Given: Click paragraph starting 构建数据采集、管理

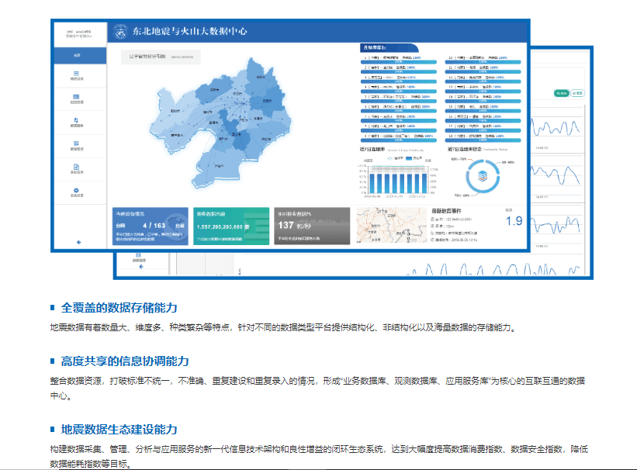Looking at the screenshot, I should (319, 456).
